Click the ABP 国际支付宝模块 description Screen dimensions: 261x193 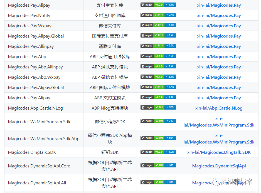coord(110,88)
